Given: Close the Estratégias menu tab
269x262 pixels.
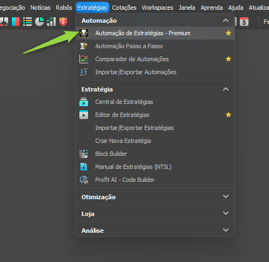Looking at the screenshot, I should (92, 8).
